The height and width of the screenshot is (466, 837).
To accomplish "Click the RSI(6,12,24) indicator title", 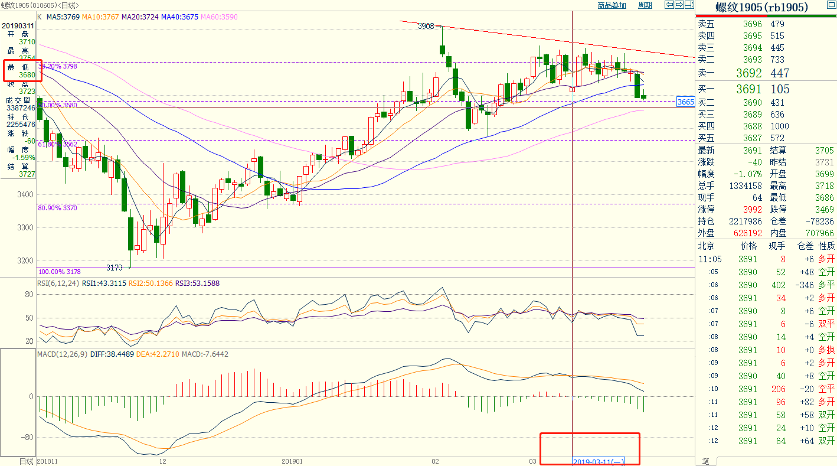I will coord(59,283).
